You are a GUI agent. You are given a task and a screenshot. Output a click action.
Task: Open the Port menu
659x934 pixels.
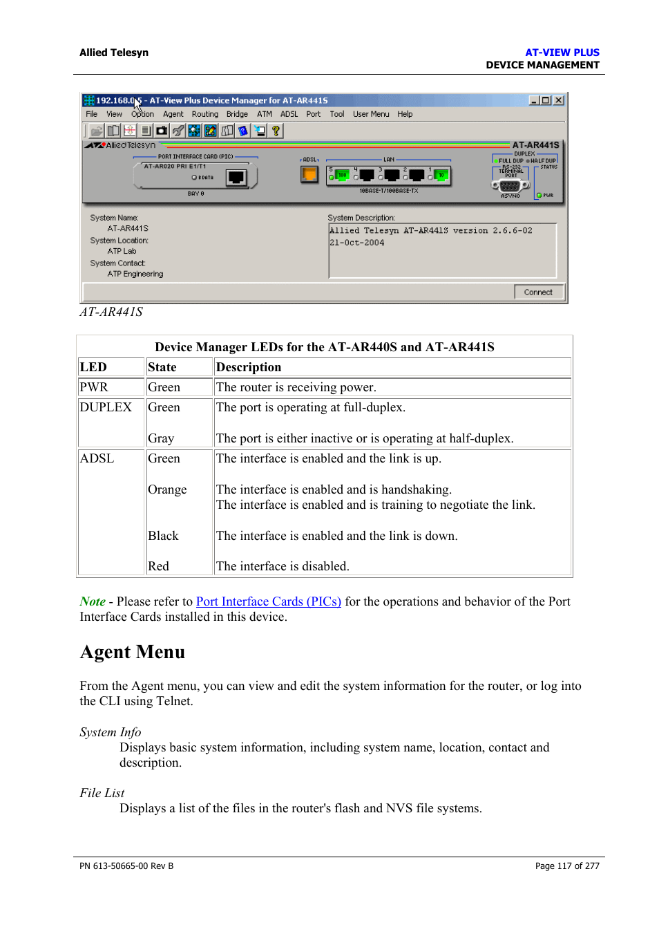click(x=313, y=114)
